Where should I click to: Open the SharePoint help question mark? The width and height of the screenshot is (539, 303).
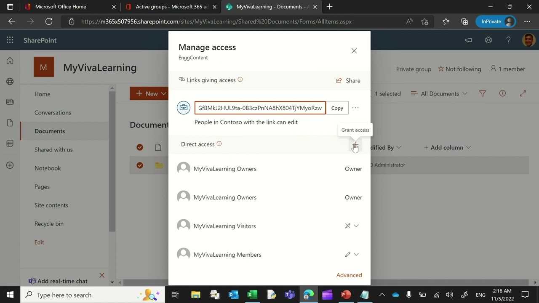click(508, 40)
